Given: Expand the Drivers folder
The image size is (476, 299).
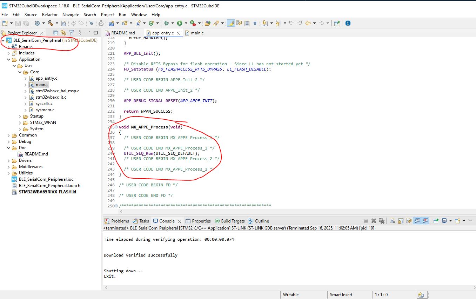Looking at the screenshot, I should coord(9,160).
